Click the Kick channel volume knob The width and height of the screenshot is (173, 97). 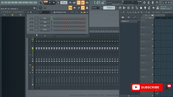tap(32, 18)
